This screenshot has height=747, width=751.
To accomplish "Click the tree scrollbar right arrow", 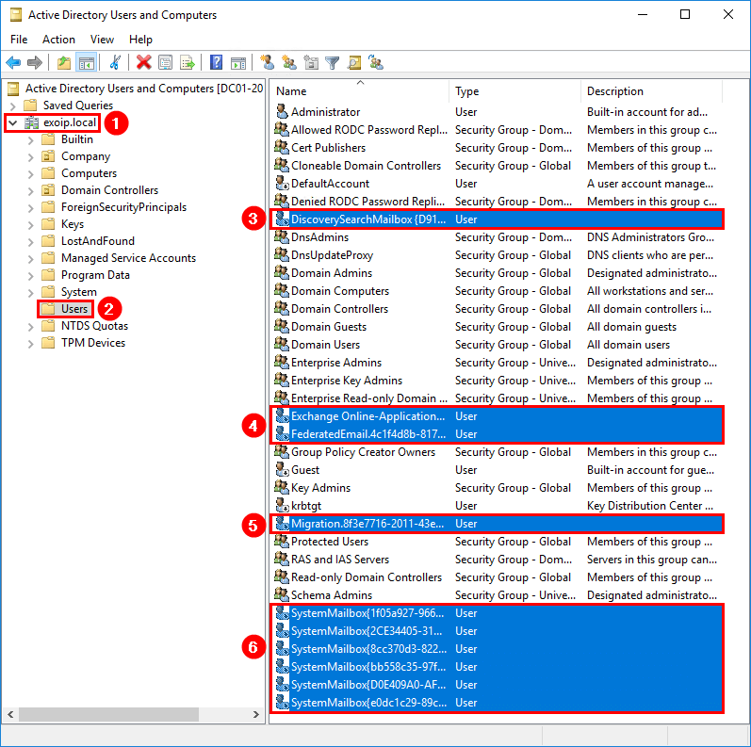I will coord(256,714).
